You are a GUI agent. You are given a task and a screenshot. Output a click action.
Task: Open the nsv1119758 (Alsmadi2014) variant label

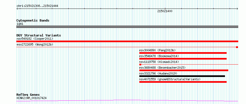(x=159, y=62)
